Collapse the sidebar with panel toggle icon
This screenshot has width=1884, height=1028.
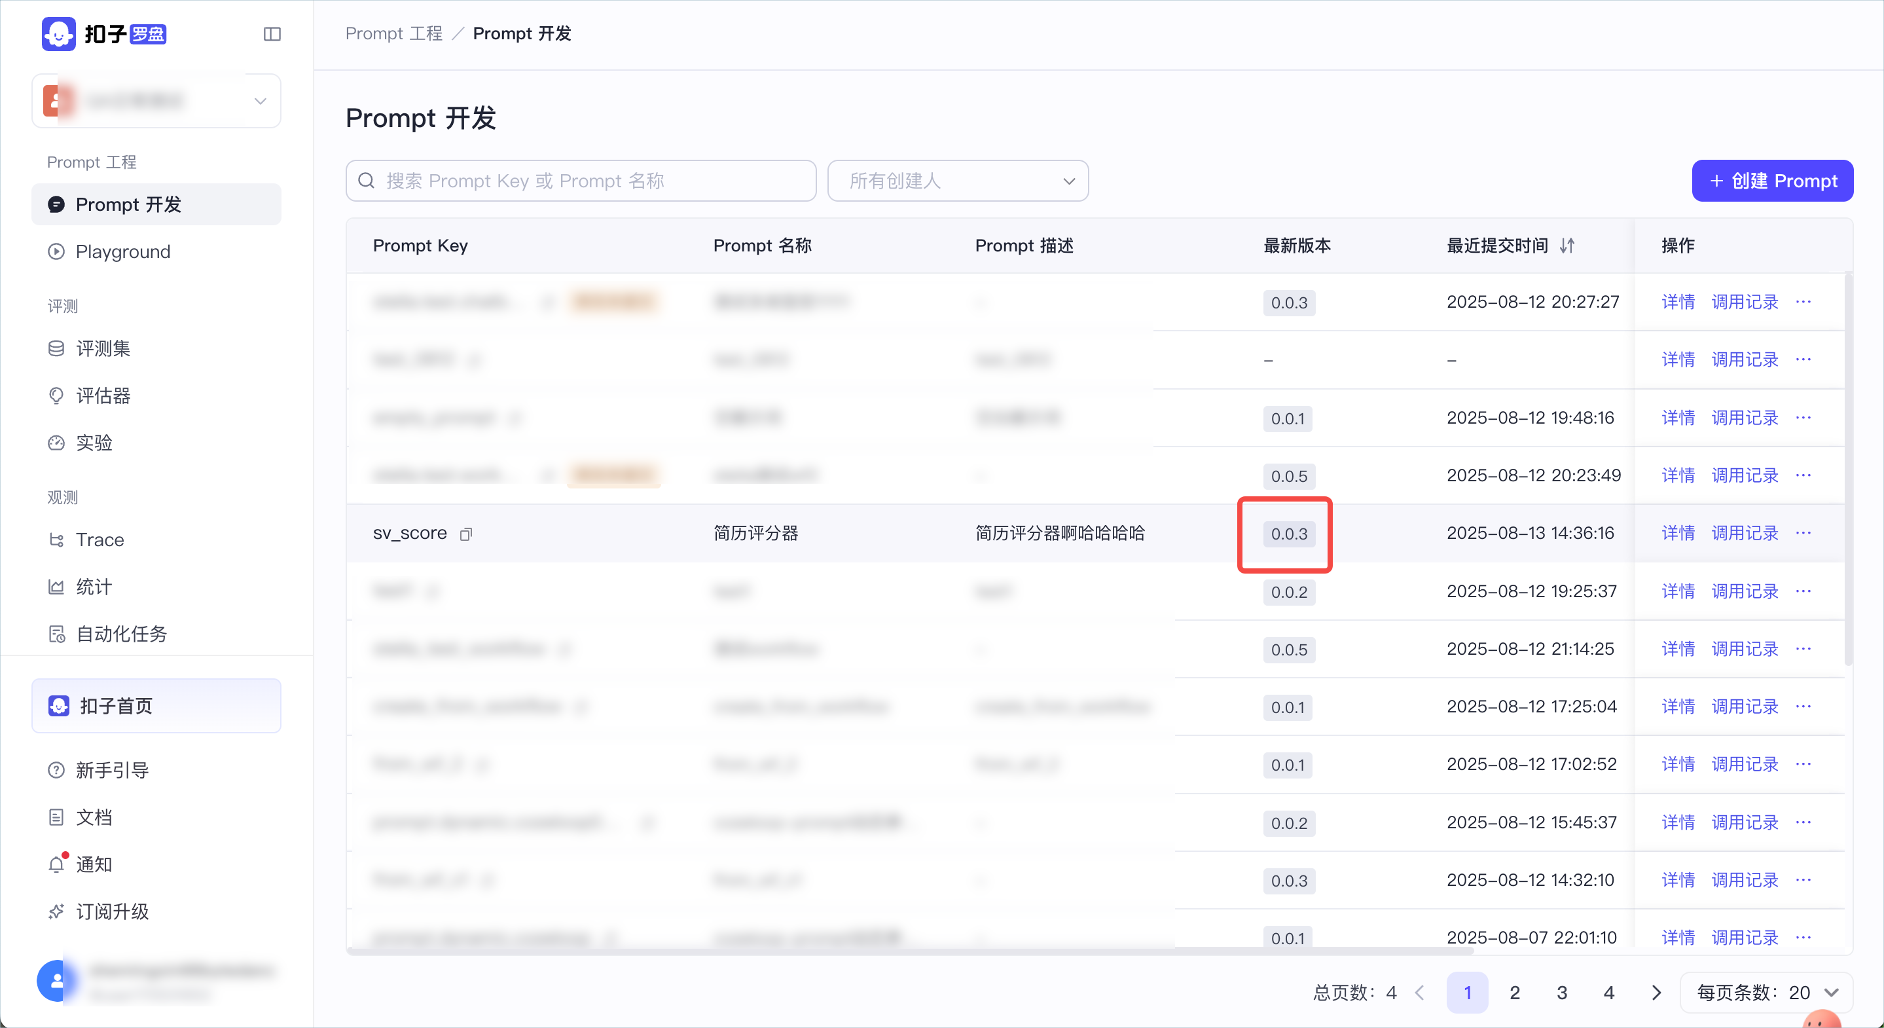tap(271, 33)
